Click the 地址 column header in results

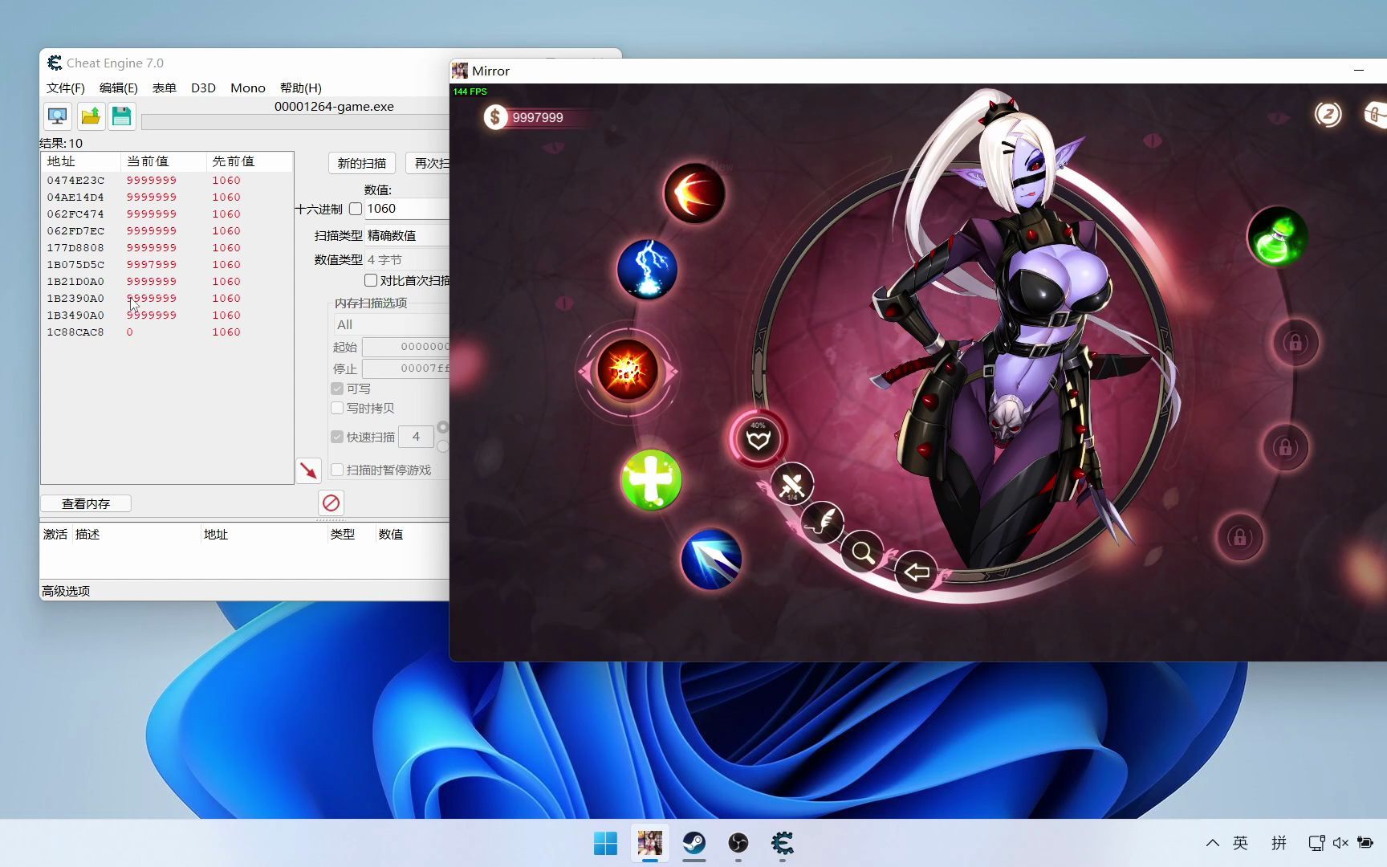pyautogui.click(x=81, y=161)
